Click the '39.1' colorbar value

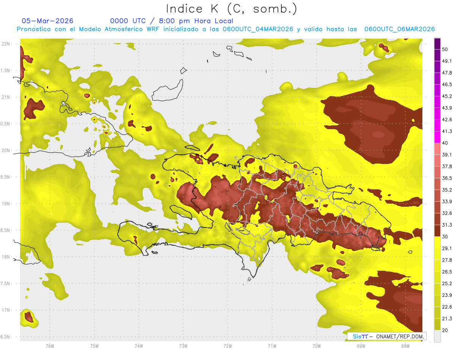tap(447, 154)
